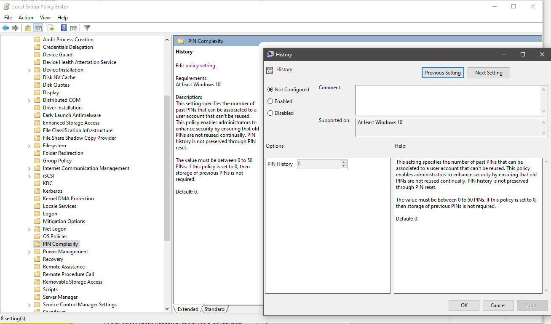The height and width of the screenshot is (324, 551).
Task: Expand the Power Management tree node
Action: (29, 251)
